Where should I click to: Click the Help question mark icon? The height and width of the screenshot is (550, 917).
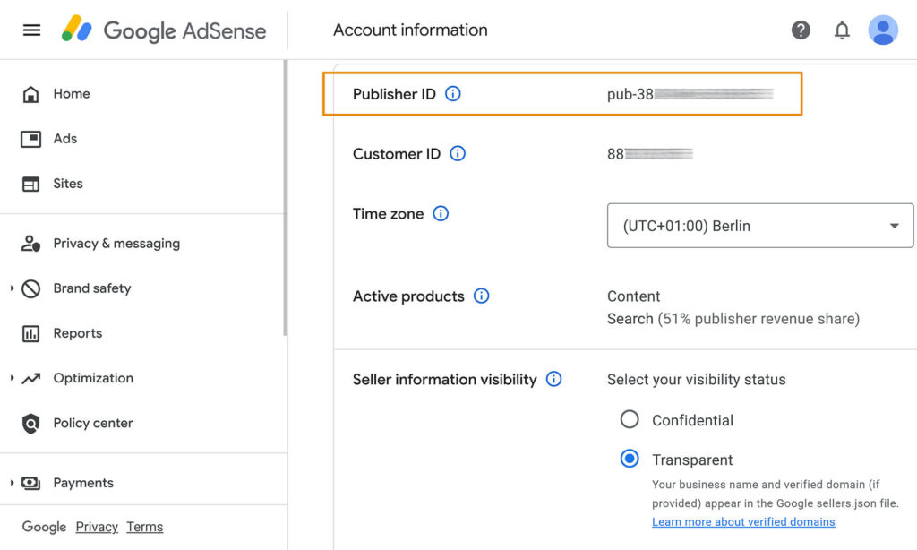801,30
